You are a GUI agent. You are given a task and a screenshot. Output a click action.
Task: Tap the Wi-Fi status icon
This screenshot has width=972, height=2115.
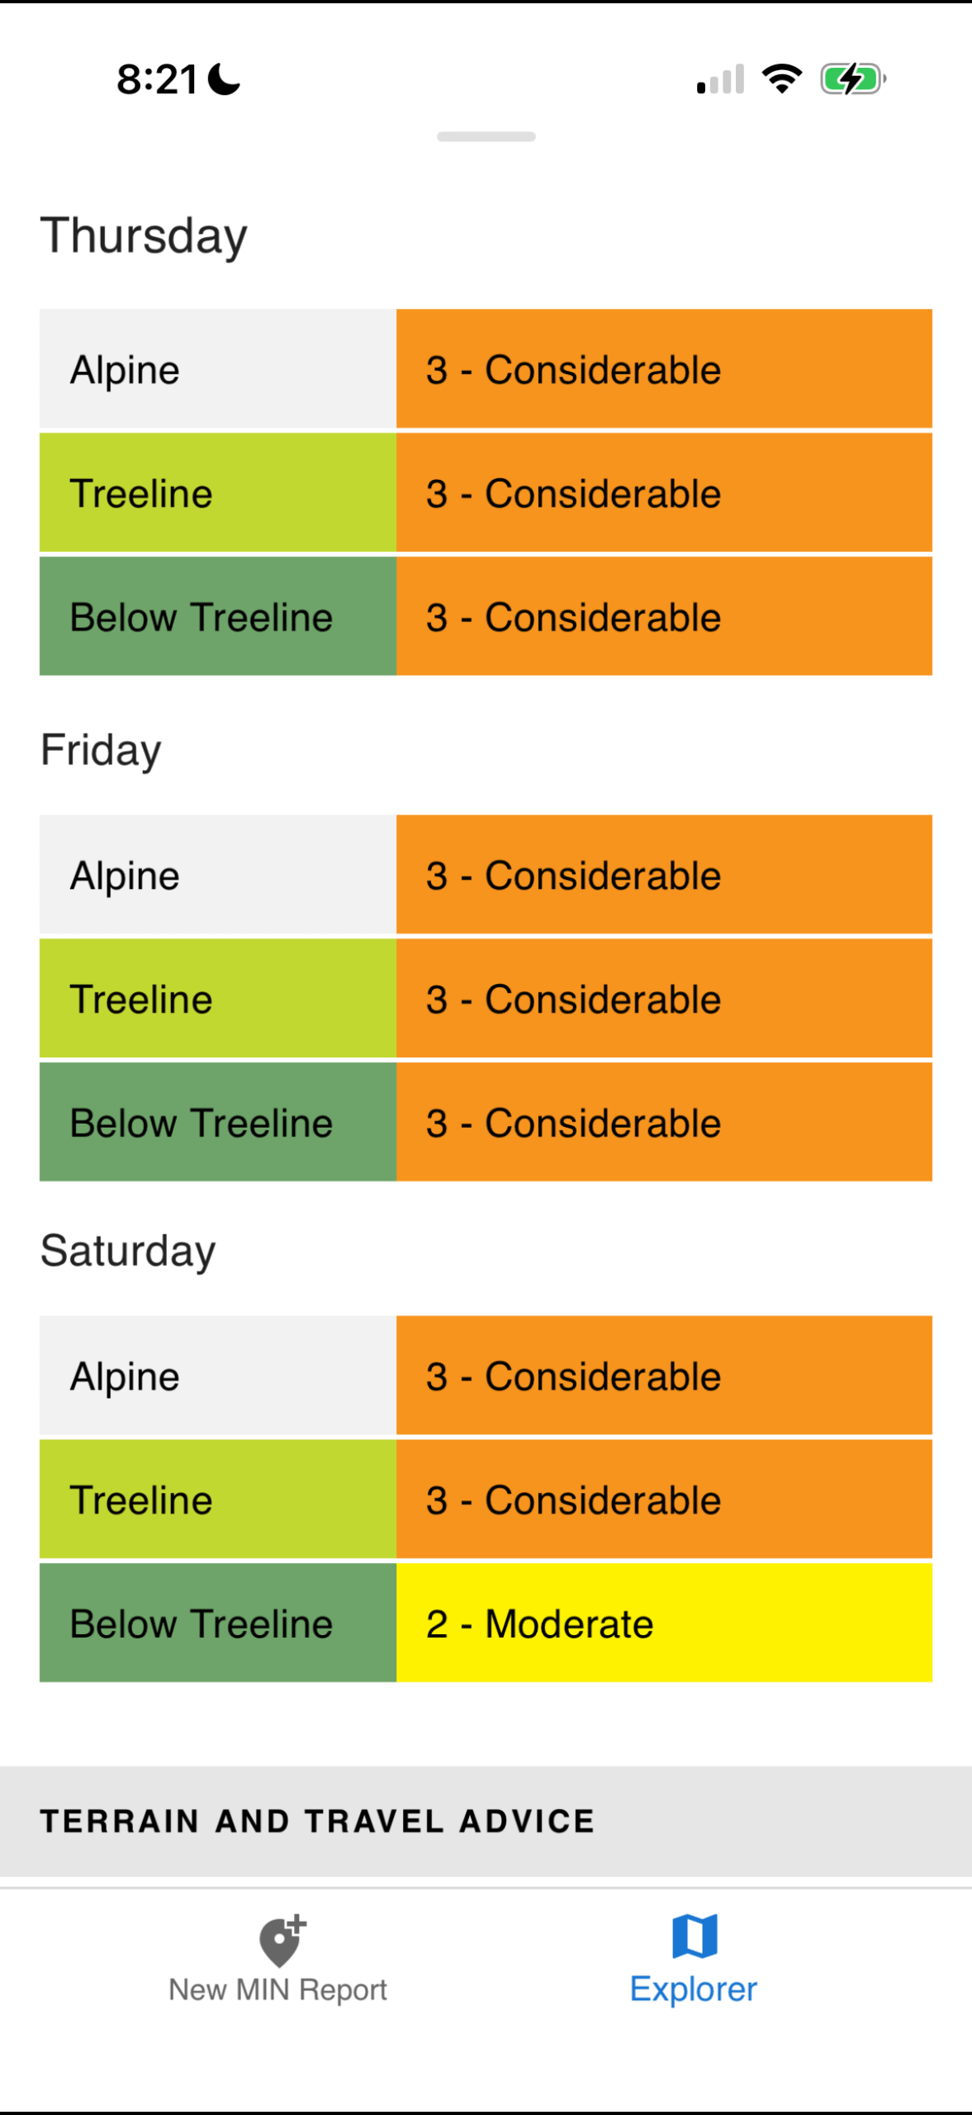[781, 79]
